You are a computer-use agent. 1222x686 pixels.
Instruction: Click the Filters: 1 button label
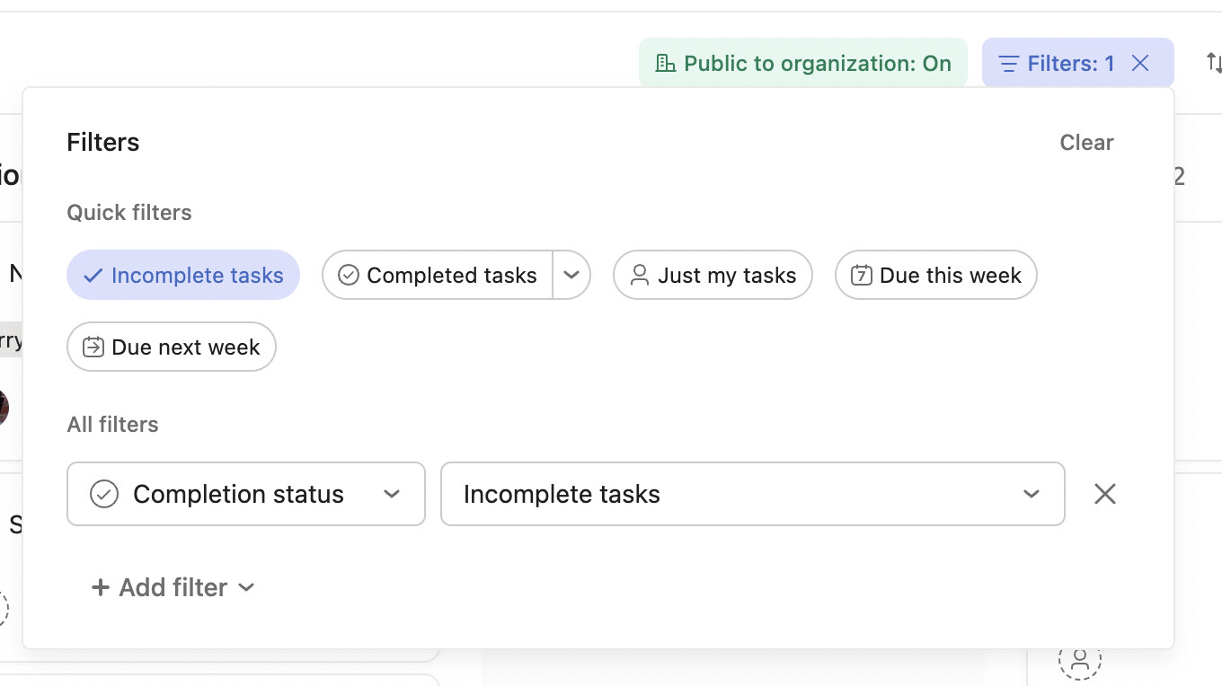[1070, 63]
